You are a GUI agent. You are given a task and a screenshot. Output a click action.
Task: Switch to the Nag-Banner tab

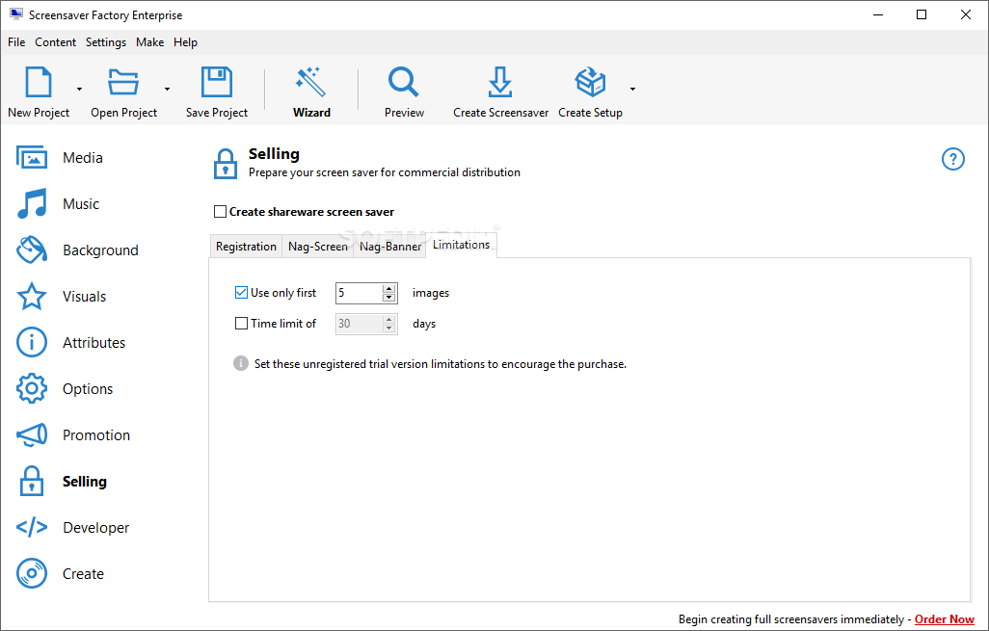[389, 247]
